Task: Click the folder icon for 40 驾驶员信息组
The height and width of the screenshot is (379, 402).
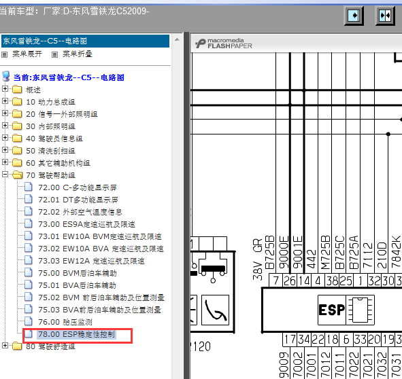Action: (x=17, y=139)
